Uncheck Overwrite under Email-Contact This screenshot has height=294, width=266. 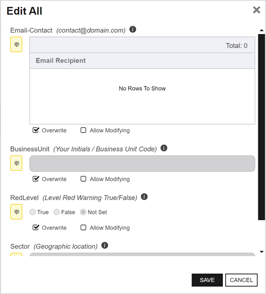tap(35, 130)
